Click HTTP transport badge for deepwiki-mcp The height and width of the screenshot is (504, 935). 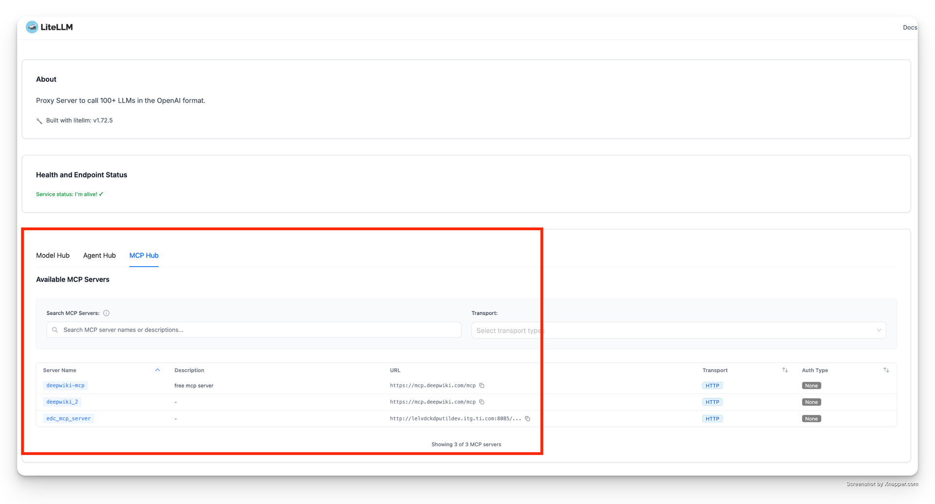(712, 386)
